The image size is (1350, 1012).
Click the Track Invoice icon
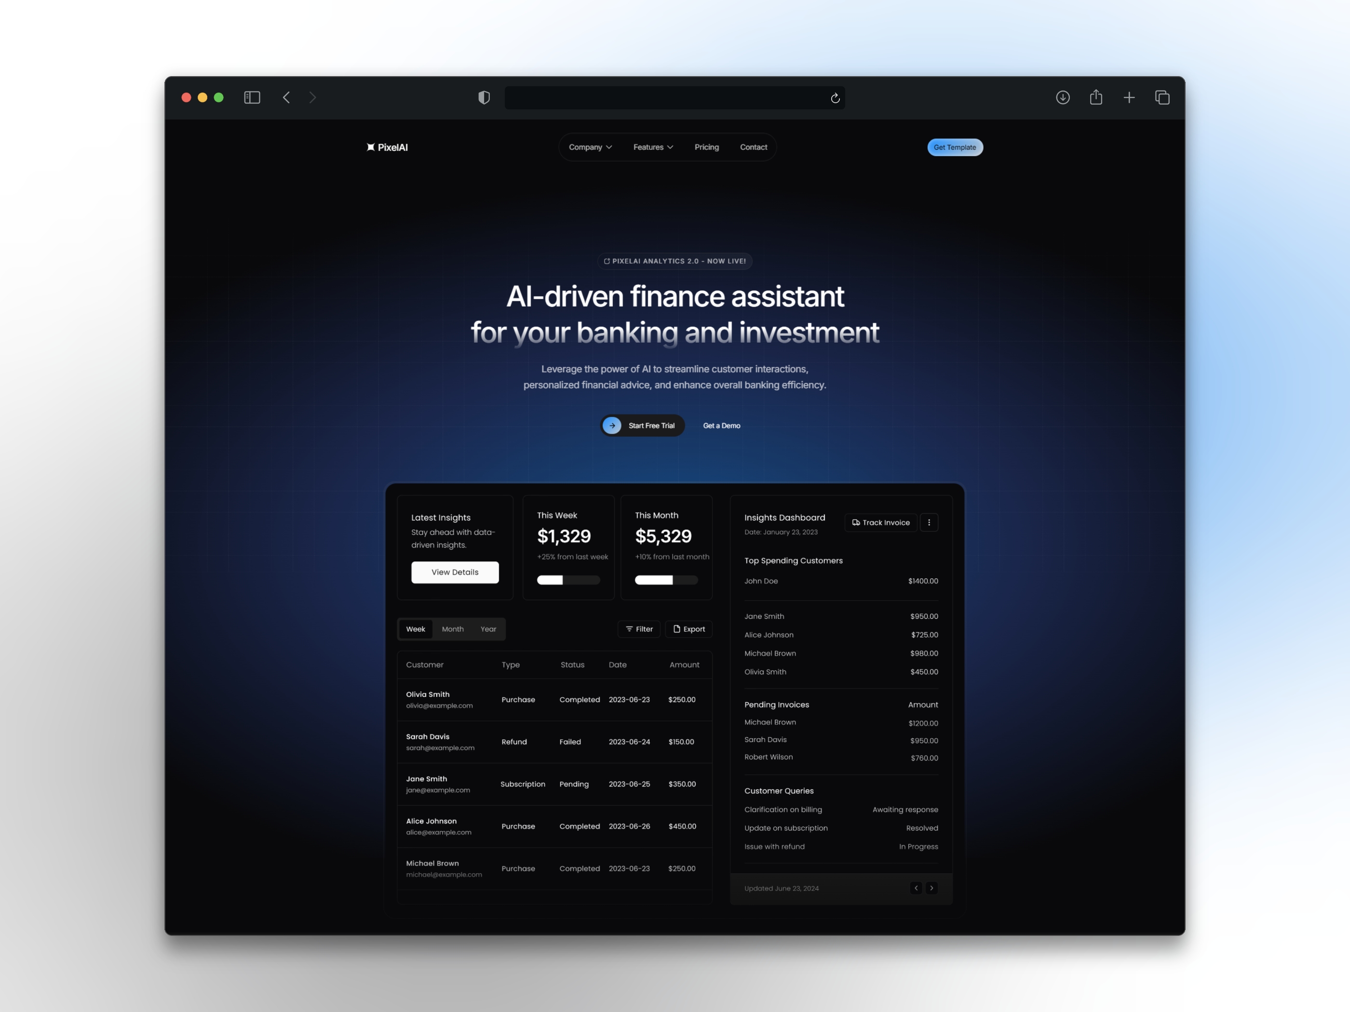coord(856,522)
